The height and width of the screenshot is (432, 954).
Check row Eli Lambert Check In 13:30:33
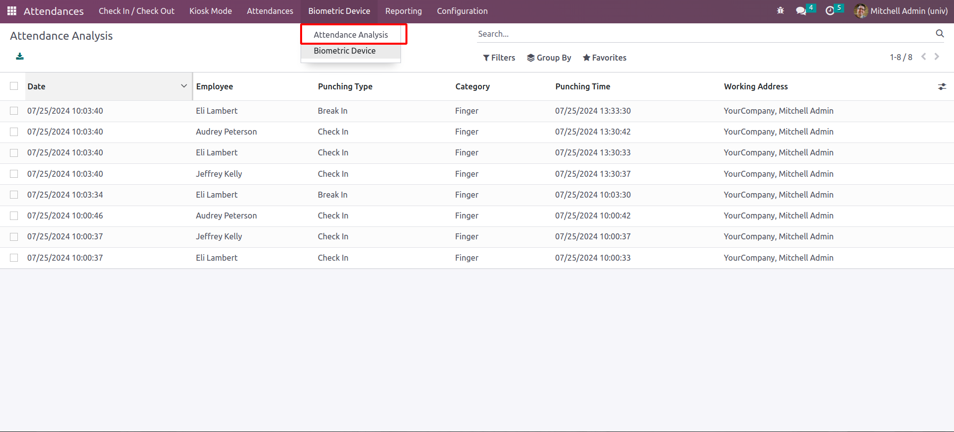[x=14, y=153]
